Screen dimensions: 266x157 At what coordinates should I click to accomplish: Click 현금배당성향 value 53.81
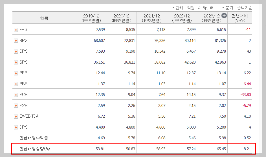pos(100,149)
